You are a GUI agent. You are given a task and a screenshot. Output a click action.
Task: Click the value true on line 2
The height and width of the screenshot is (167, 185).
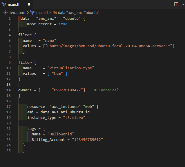click(x=63, y=24)
